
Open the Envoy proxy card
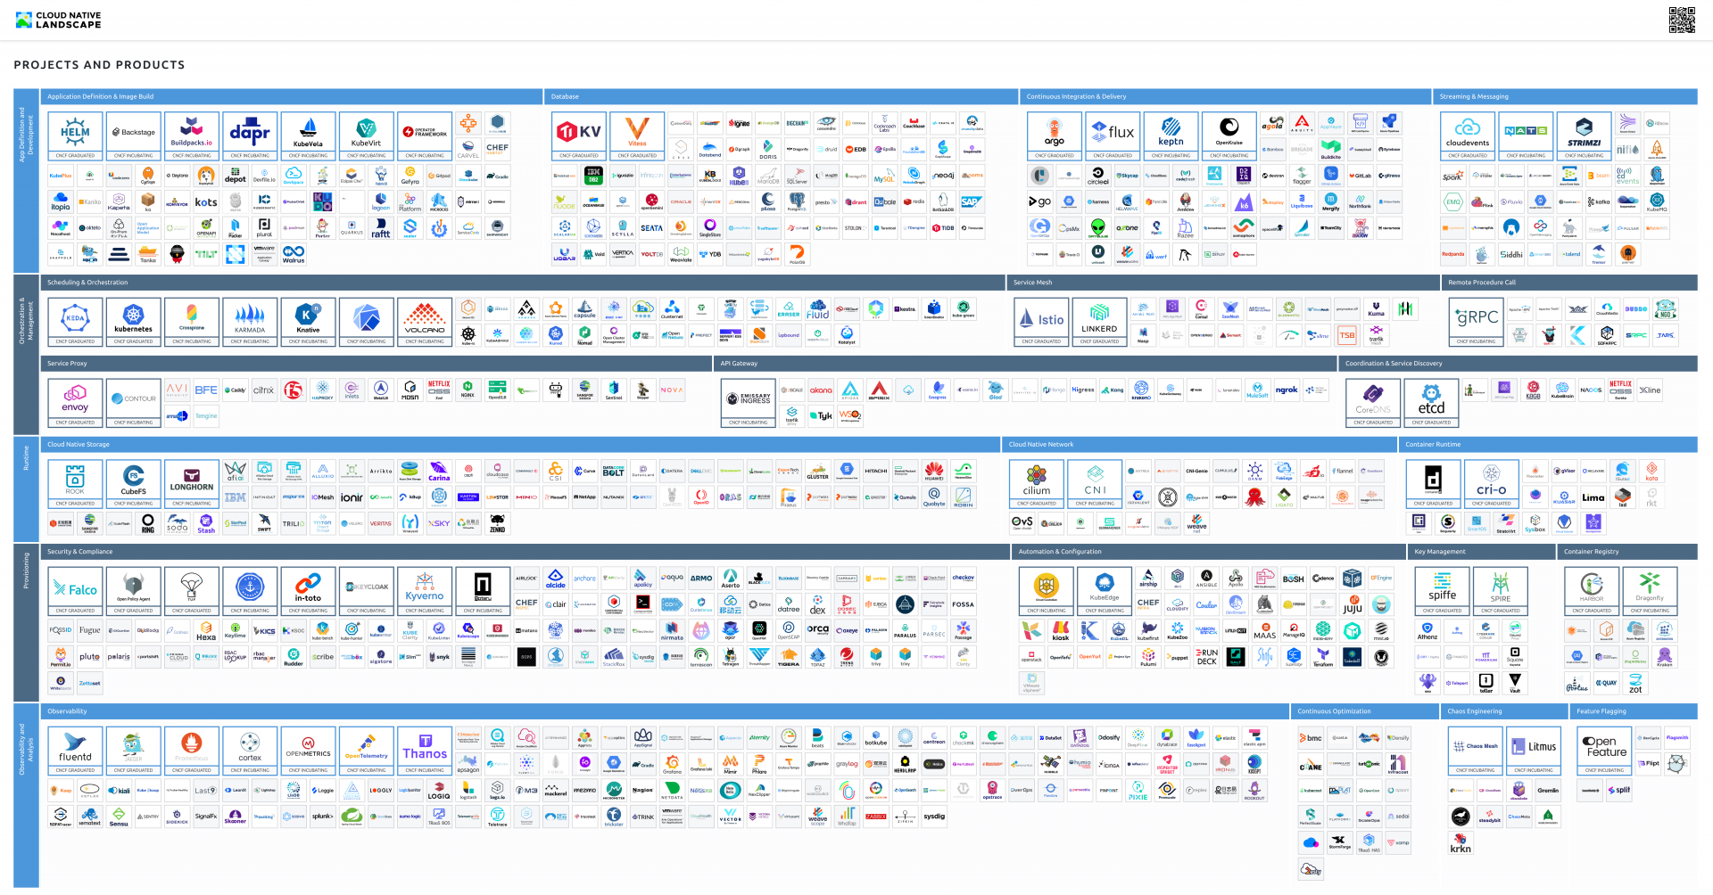pyautogui.click(x=75, y=403)
